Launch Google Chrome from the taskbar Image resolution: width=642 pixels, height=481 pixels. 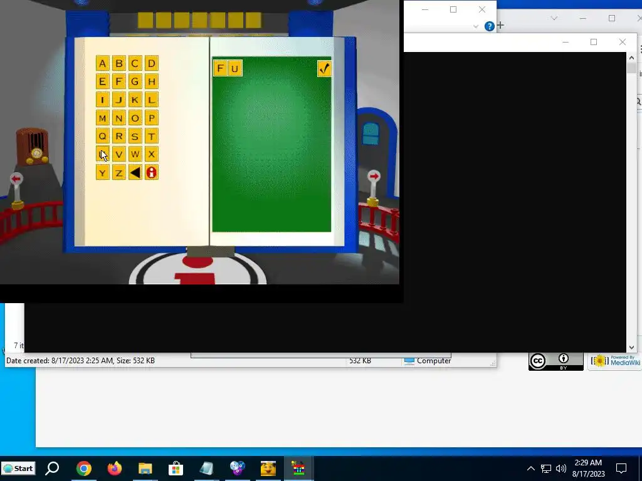coord(83,468)
